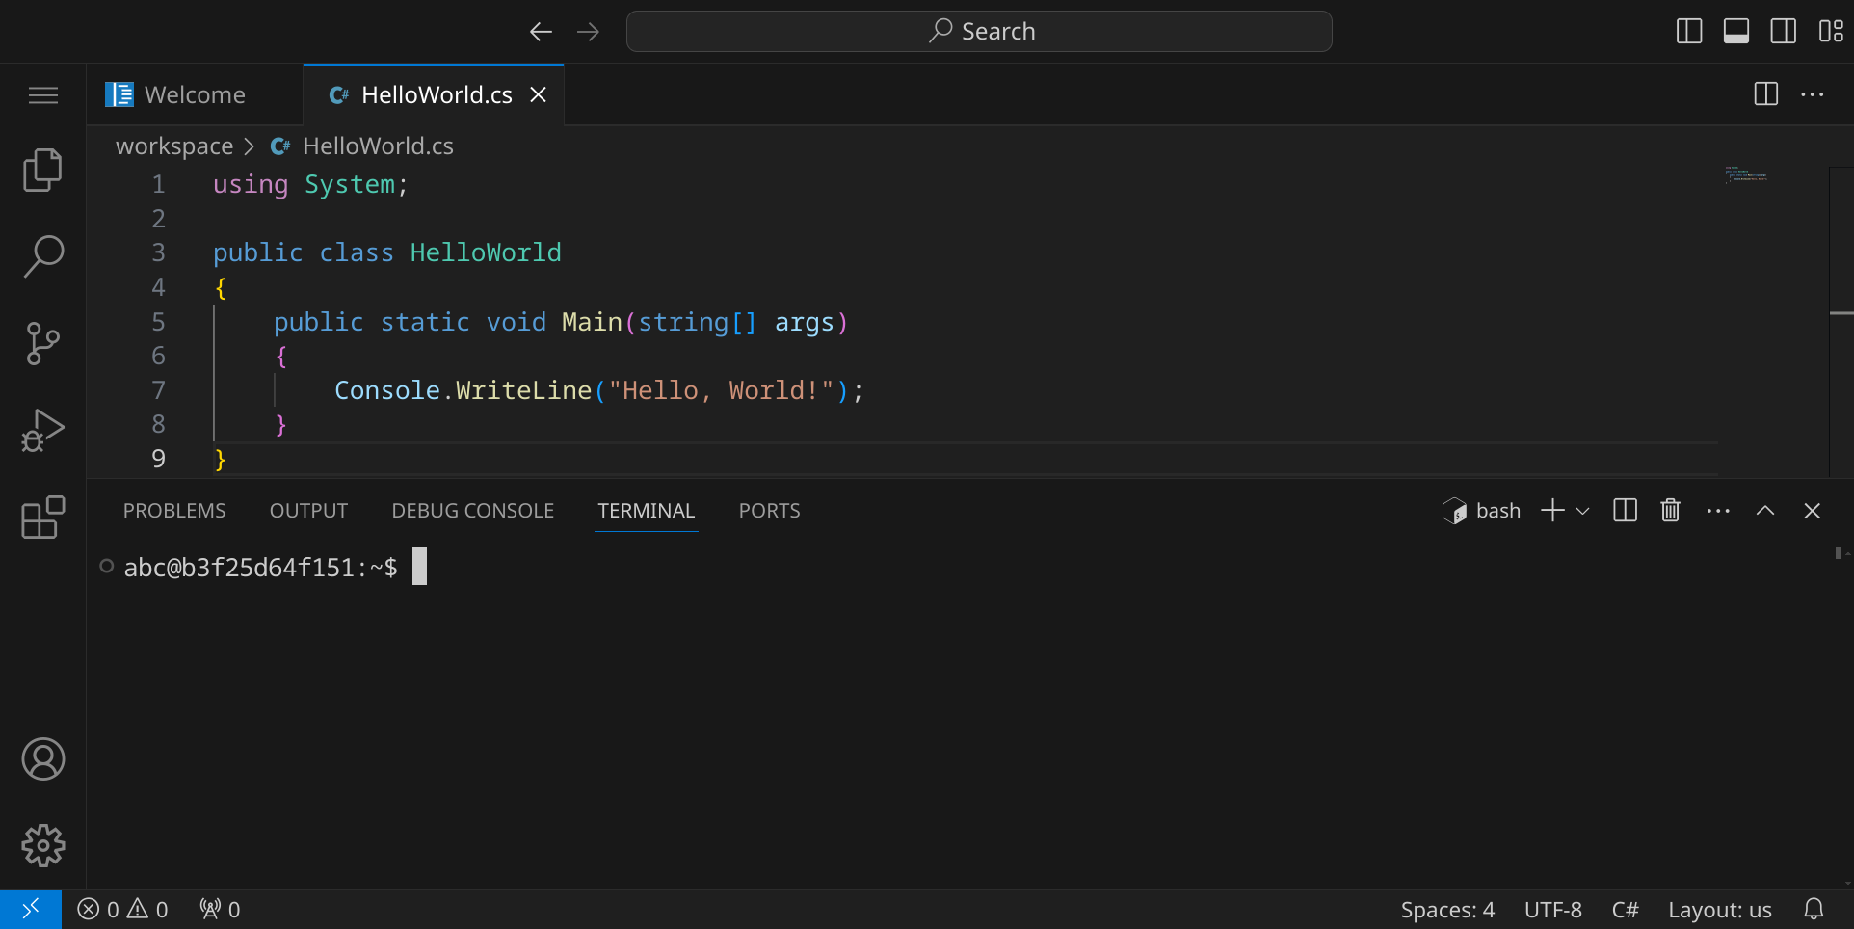Viewport: 1854px width, 929px height.
Task: Open the Search view in activity bar
Action: [x=42, y=256]
